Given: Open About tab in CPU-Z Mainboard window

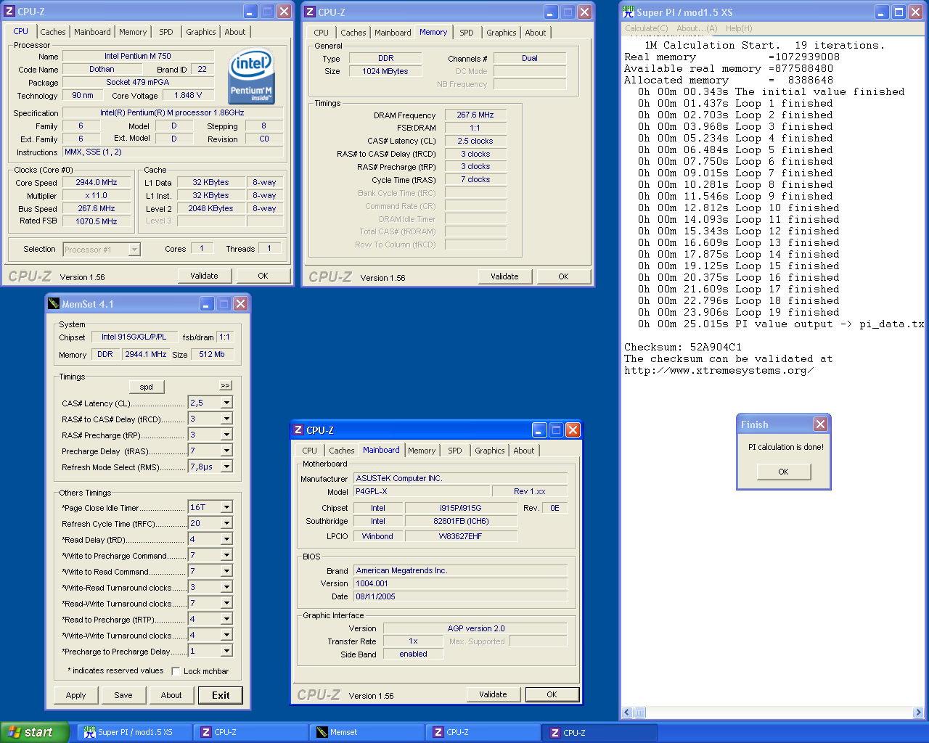Looking at the screenshot, I should click(524, 451).
